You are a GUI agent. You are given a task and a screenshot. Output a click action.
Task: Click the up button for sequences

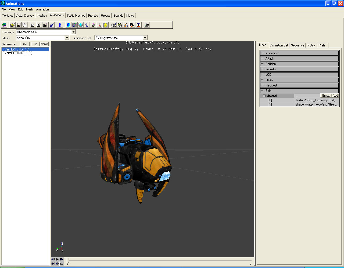[x=35, y=44]
